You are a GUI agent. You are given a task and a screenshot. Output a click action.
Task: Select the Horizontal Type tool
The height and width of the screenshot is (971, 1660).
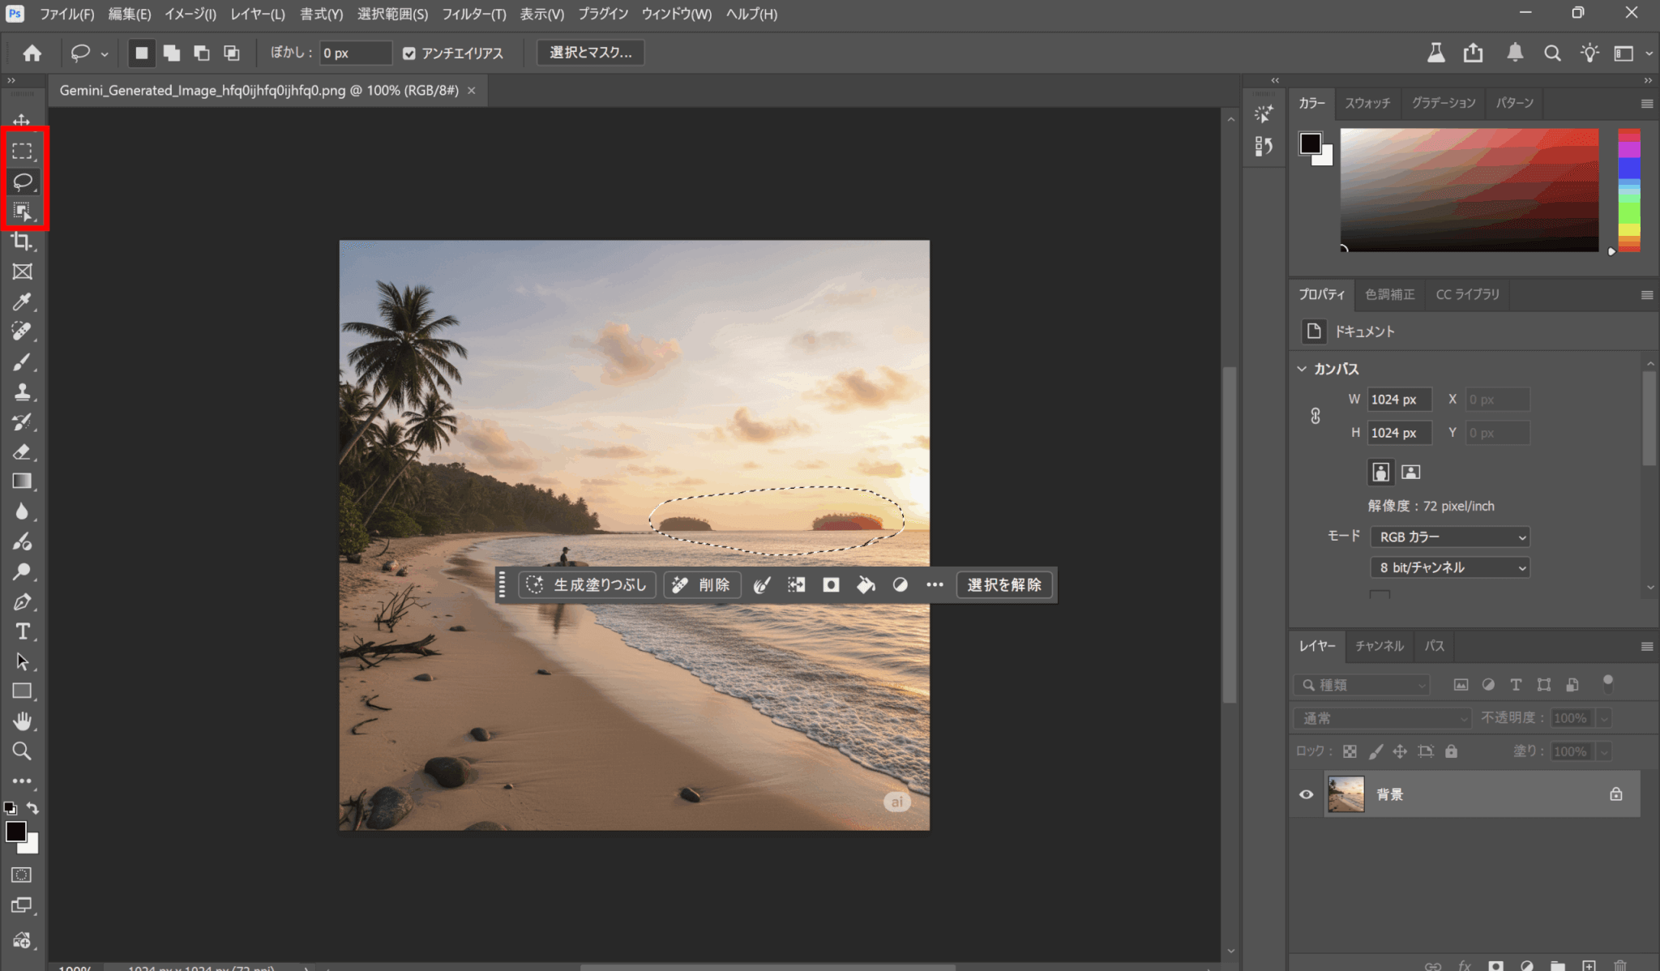22,631
